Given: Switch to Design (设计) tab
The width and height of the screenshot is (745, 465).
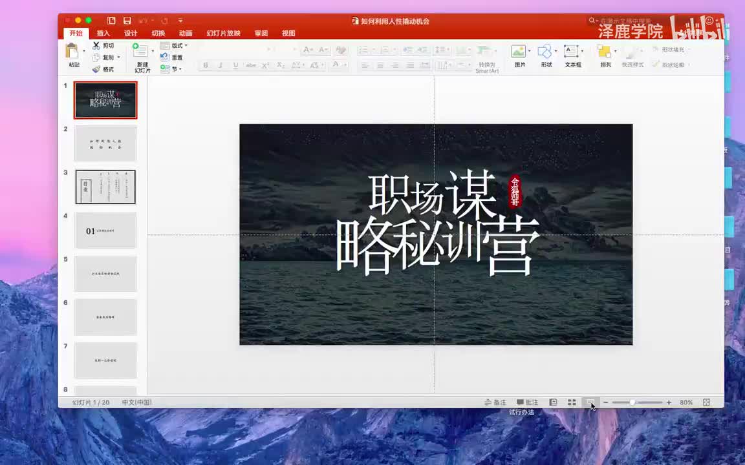Looking at the screenshot, I should click(131, 33).
